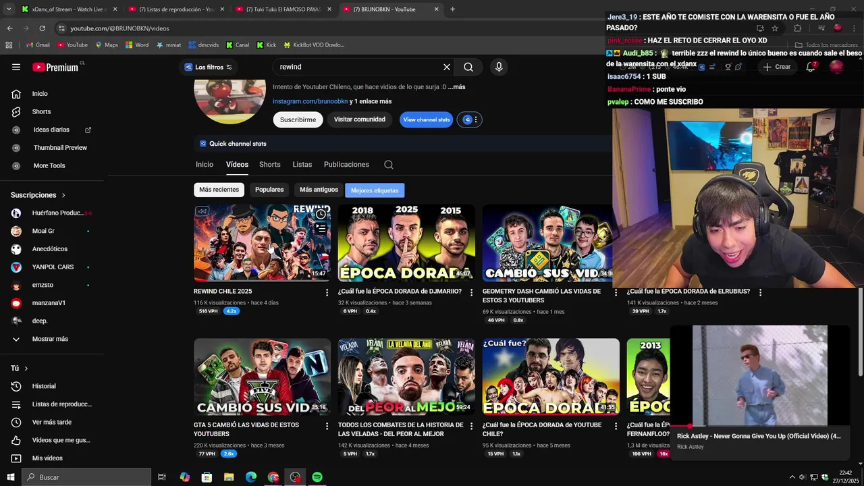Screen dimensions: 864x486
Task: Click the Suscribirme button
Action: click(298, 119)
